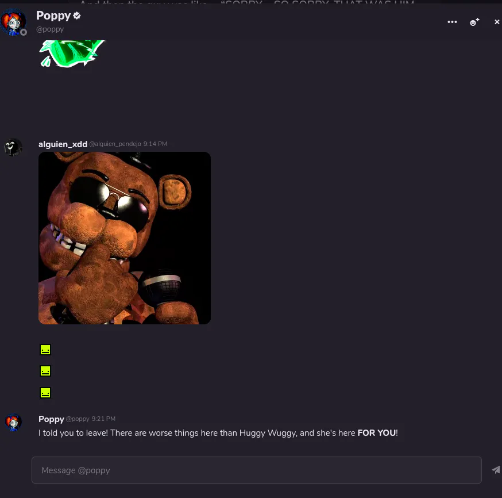This screenshot has width=502, height=498.
Task: Click the third yellow face emoji
Action: point(45,393)
